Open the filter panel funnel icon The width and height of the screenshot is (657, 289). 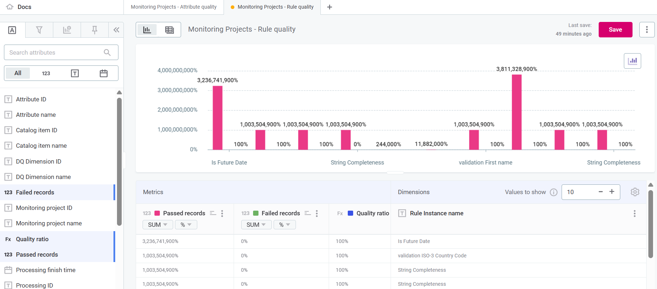click(x=39, y=30)
